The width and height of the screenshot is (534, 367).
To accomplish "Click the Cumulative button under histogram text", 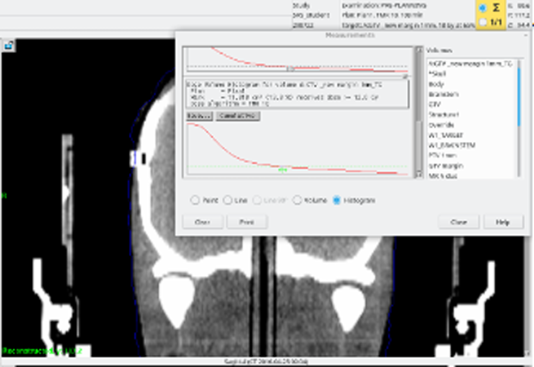I will [x=238, y=116].
